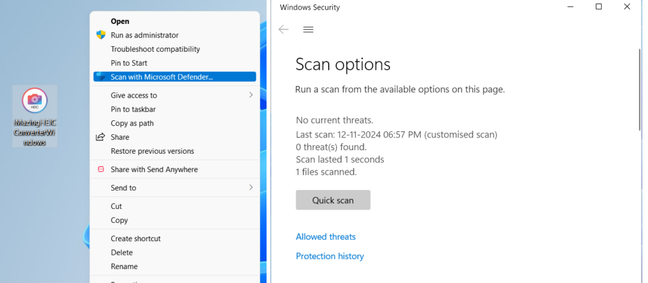Click the Run as administrator shield icon
The width and height of the screenshot is (648, 283).
[x=101, y=35]
